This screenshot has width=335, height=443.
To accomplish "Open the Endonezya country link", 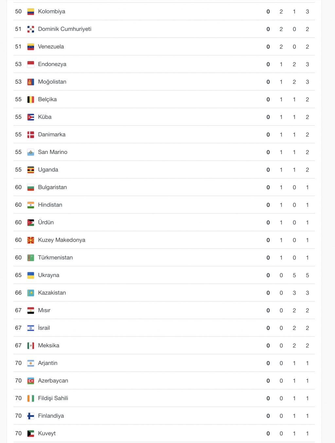I will pos(52,64).
